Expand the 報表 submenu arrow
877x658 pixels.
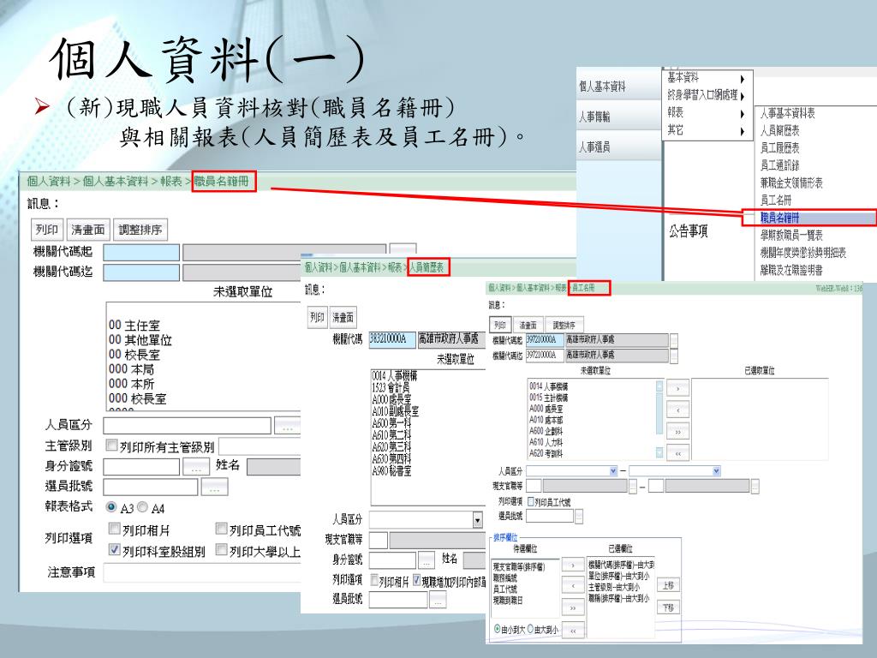coord(743,114)
